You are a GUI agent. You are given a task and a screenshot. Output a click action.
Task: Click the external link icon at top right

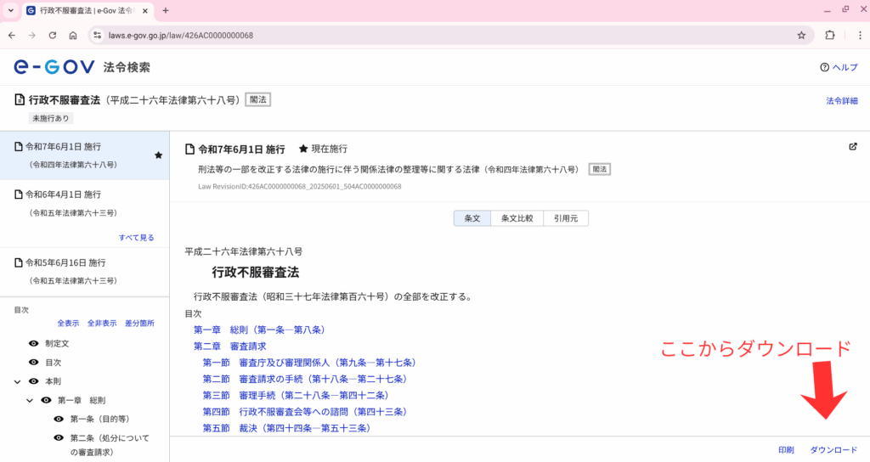[853, 146]
